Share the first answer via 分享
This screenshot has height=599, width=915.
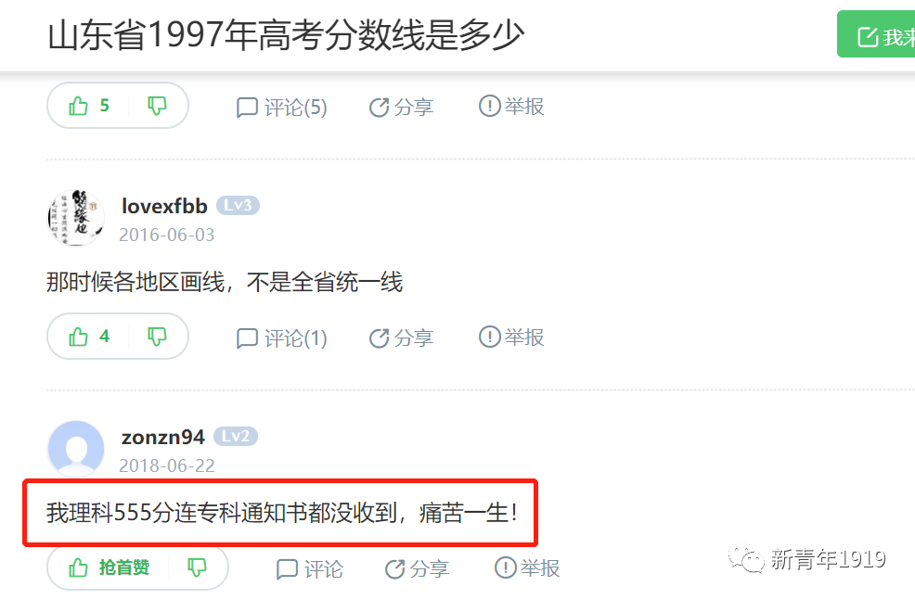tap(402, 108)
